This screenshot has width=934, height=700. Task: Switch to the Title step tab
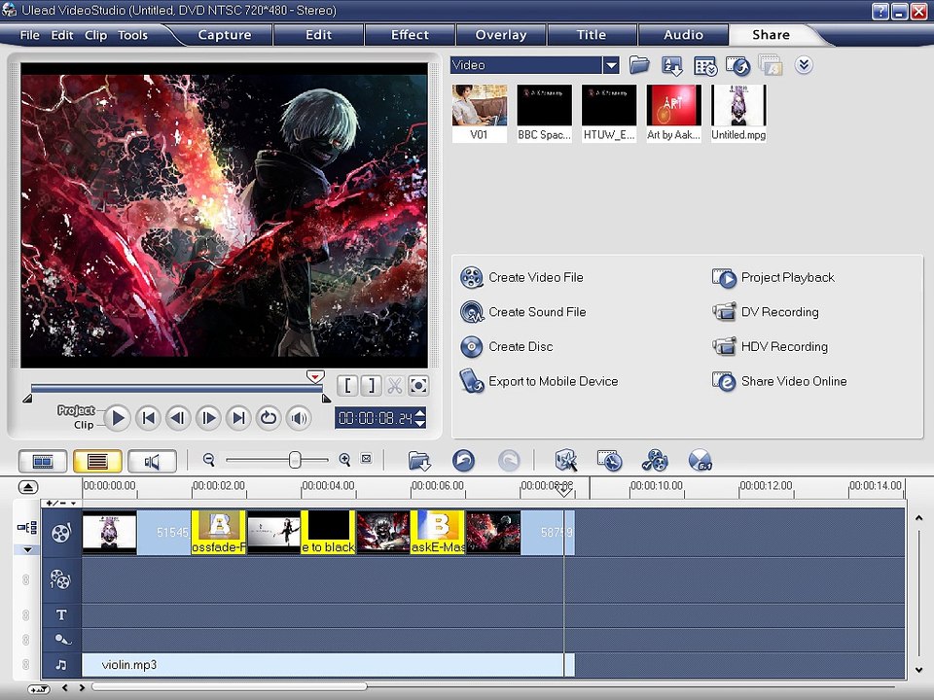tap(592, 35)
